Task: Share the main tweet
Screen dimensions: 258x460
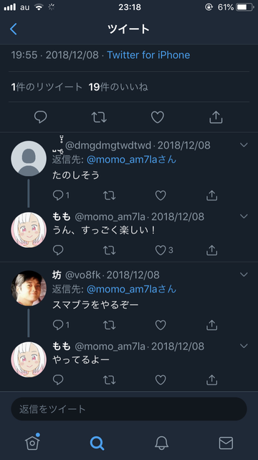Action: click(216, 117)
